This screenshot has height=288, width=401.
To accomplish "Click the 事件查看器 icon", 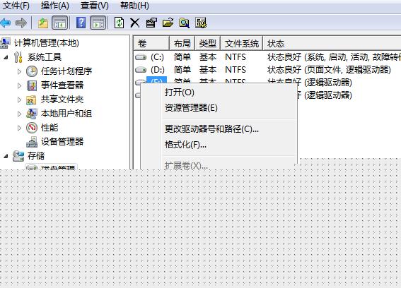I will click(32, 85).
